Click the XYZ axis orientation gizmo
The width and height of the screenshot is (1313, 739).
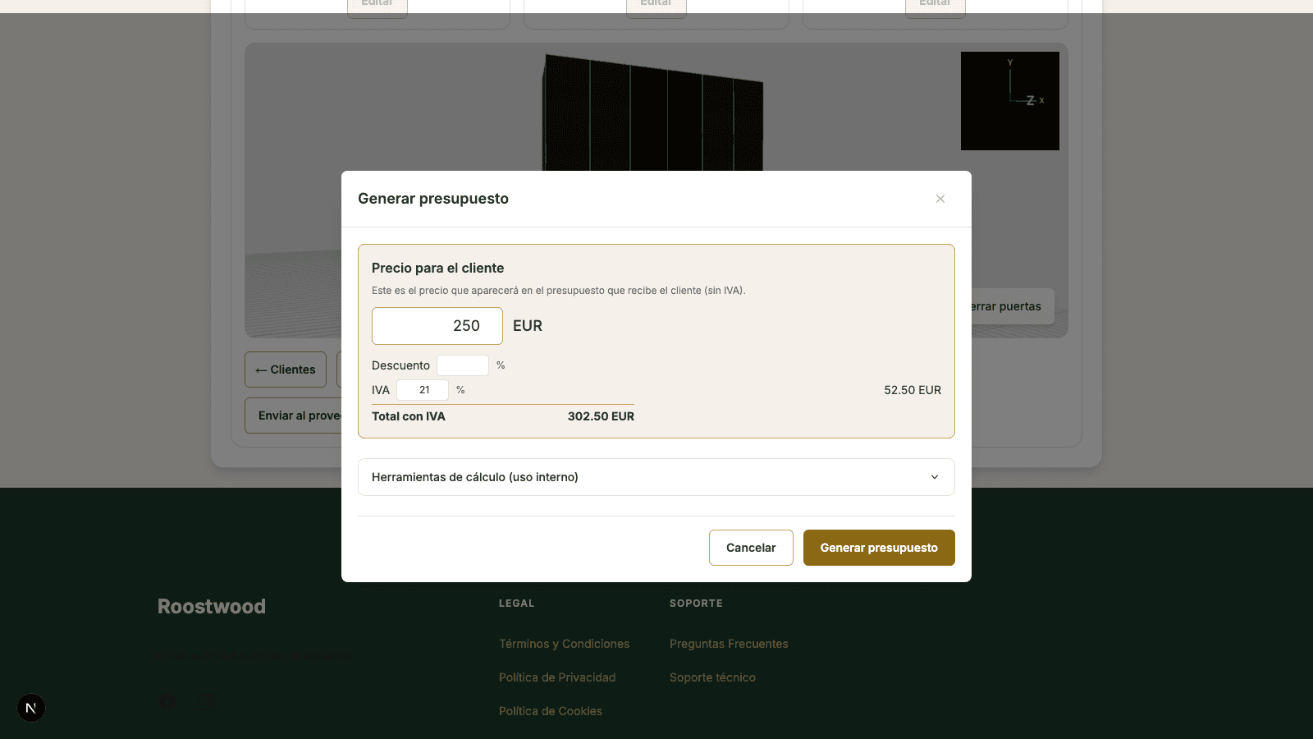(x=1010, y=101)
